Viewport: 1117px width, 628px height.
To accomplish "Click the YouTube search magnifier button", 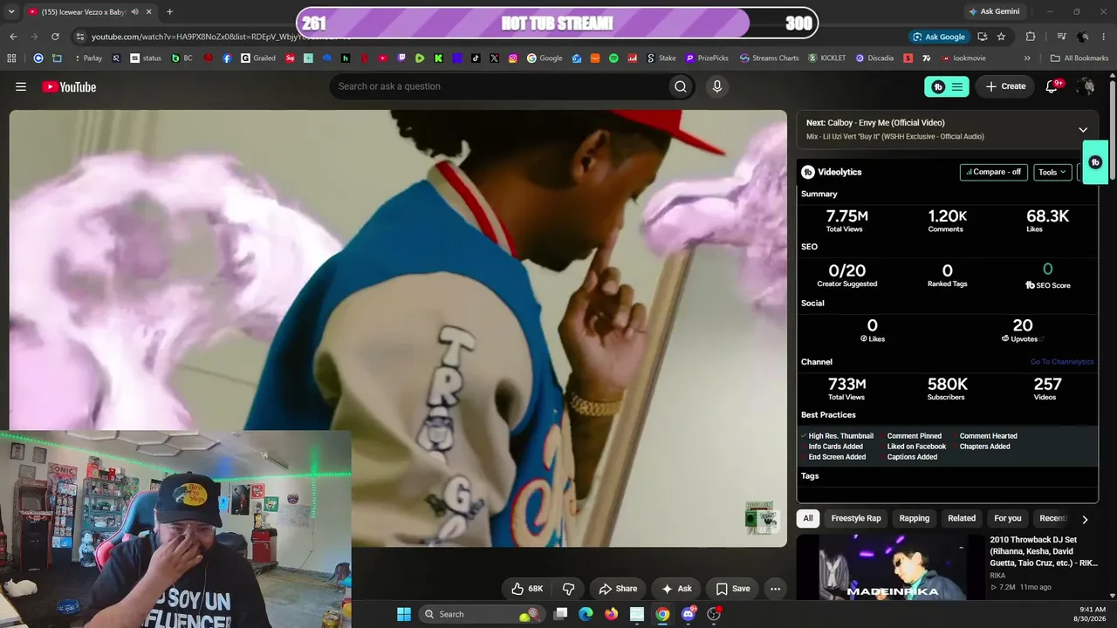I will click(681, 86).
